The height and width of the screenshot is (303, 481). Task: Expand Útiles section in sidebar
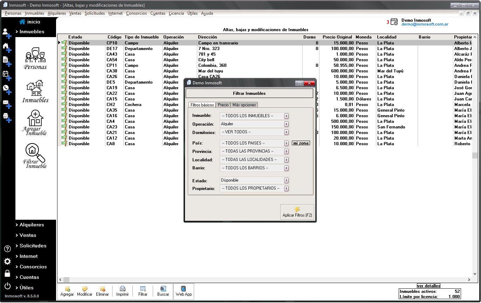click(x=25, y=288)
